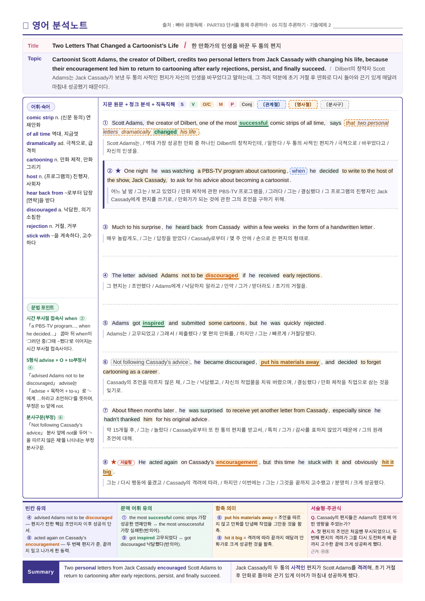
Task: Click the highlighted word 'discouraged' in sentence ④
Action: tap(222, 275)
